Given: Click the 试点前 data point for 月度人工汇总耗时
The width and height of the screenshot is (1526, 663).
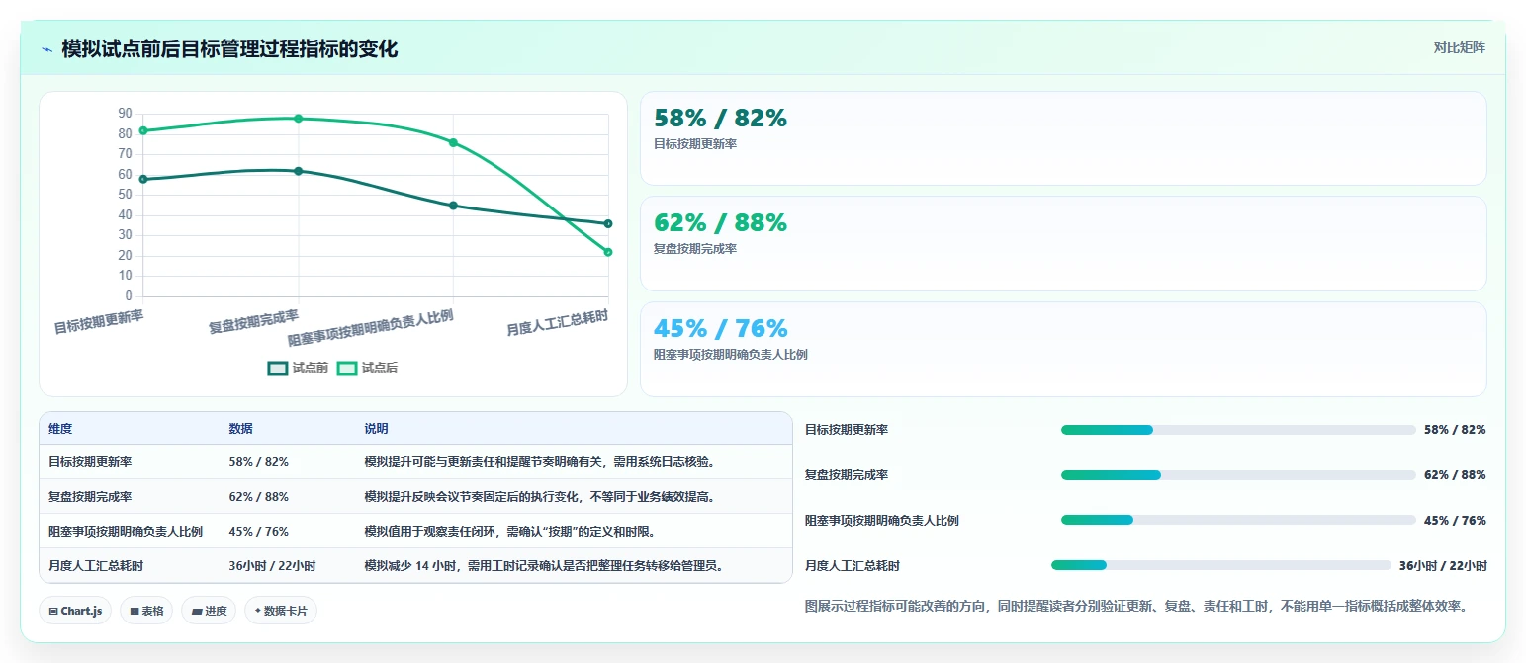Looking at the screenshot, I should pyautogui.click(x=608, y=223).
